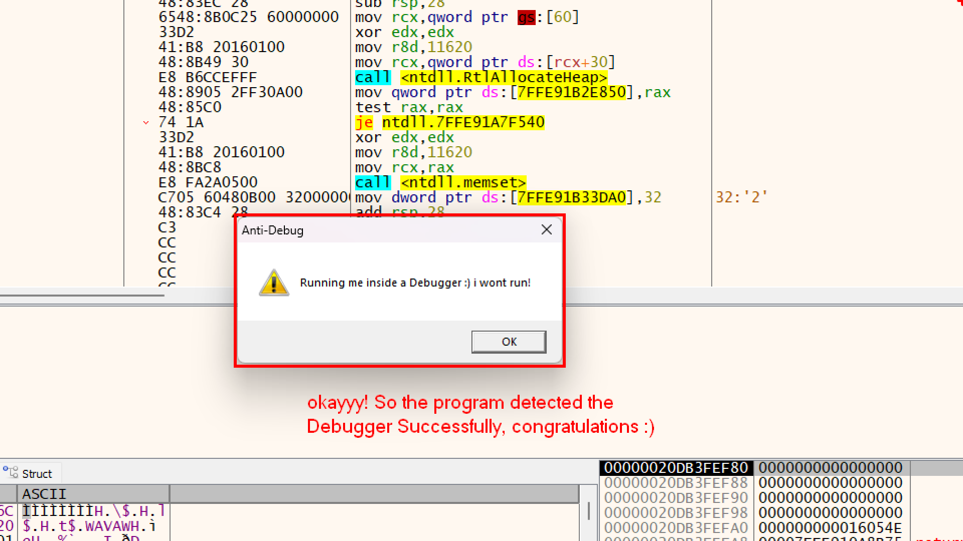Click the red jump arrow beside 74 1A
Viewport: 963px width, 541px height.
pos(146,122)
